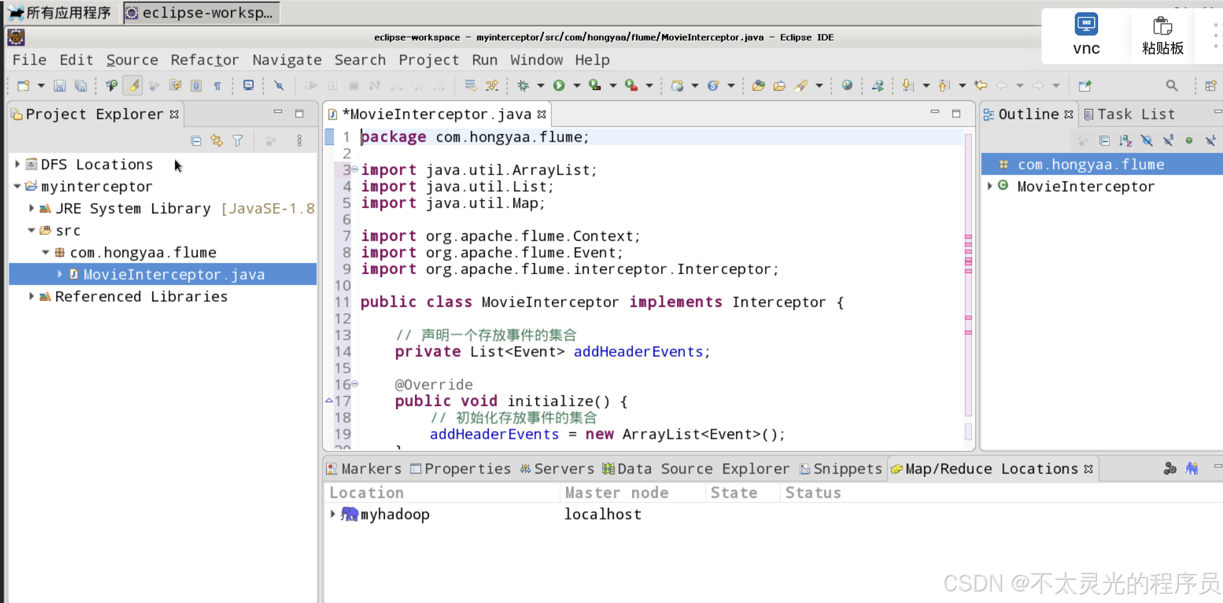Open the 粘贴板 clipboard panel
This screenshot has width=1223, height=603.
[x=1162, y=36]
